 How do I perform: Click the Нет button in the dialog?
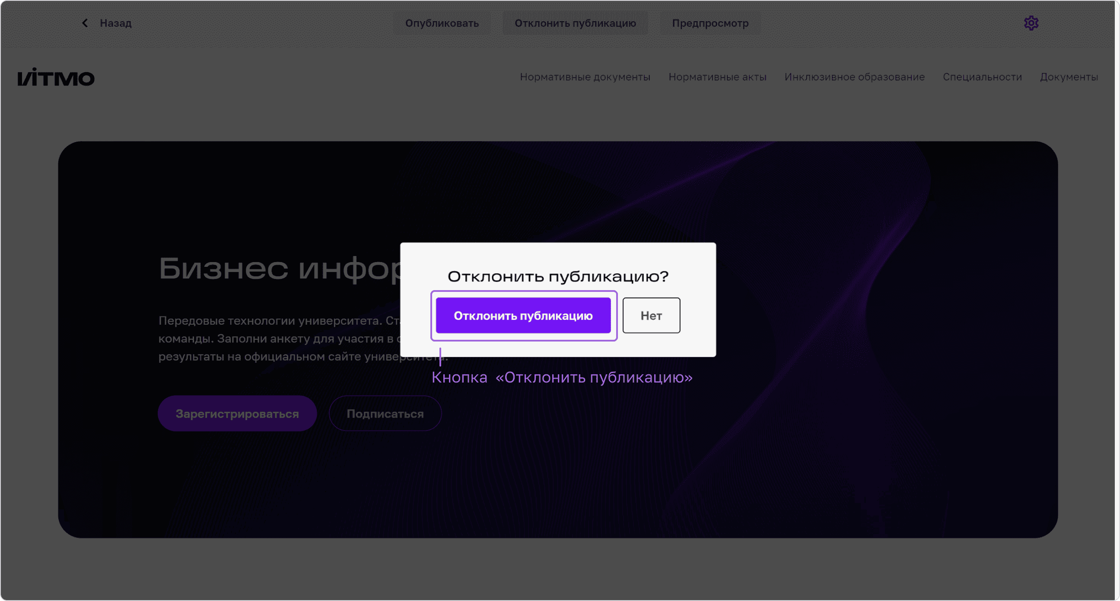651,316
